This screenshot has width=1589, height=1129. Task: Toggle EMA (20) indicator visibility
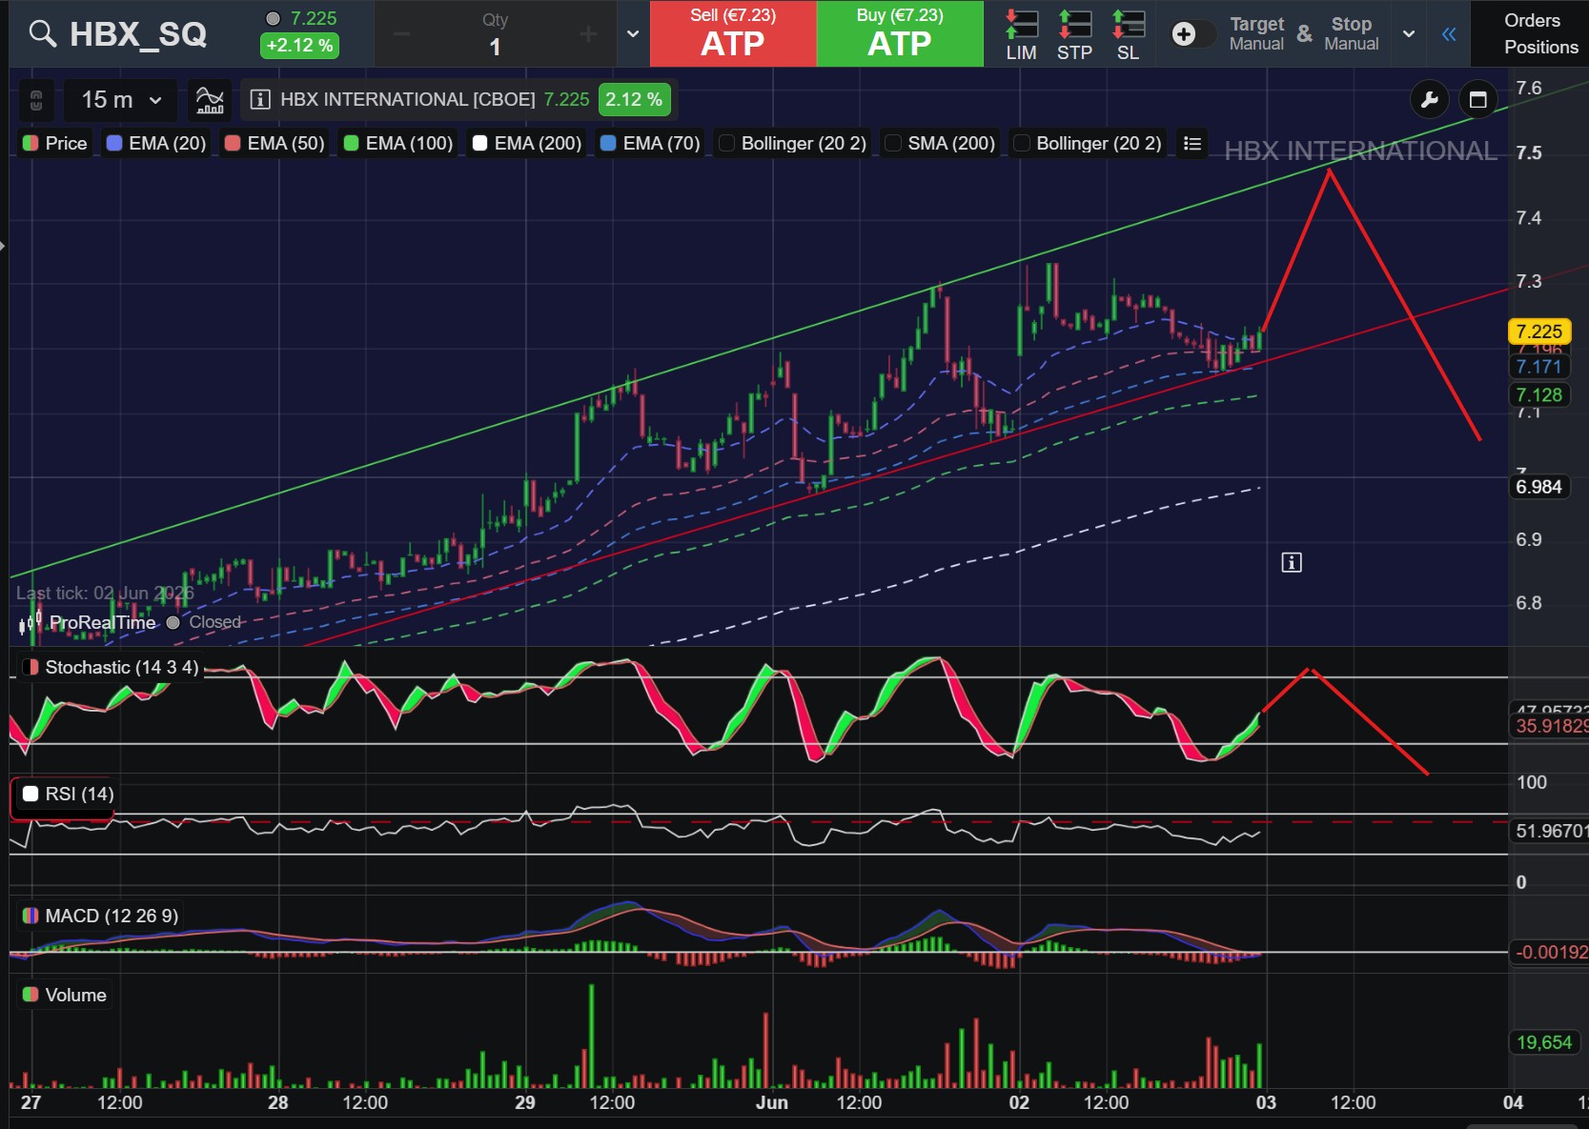click(156, 143)
